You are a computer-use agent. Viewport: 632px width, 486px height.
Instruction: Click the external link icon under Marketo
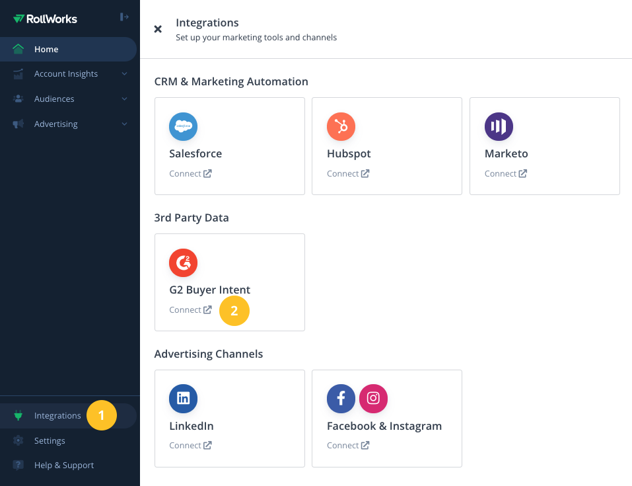pyautogui.click(x=523, y=173)
